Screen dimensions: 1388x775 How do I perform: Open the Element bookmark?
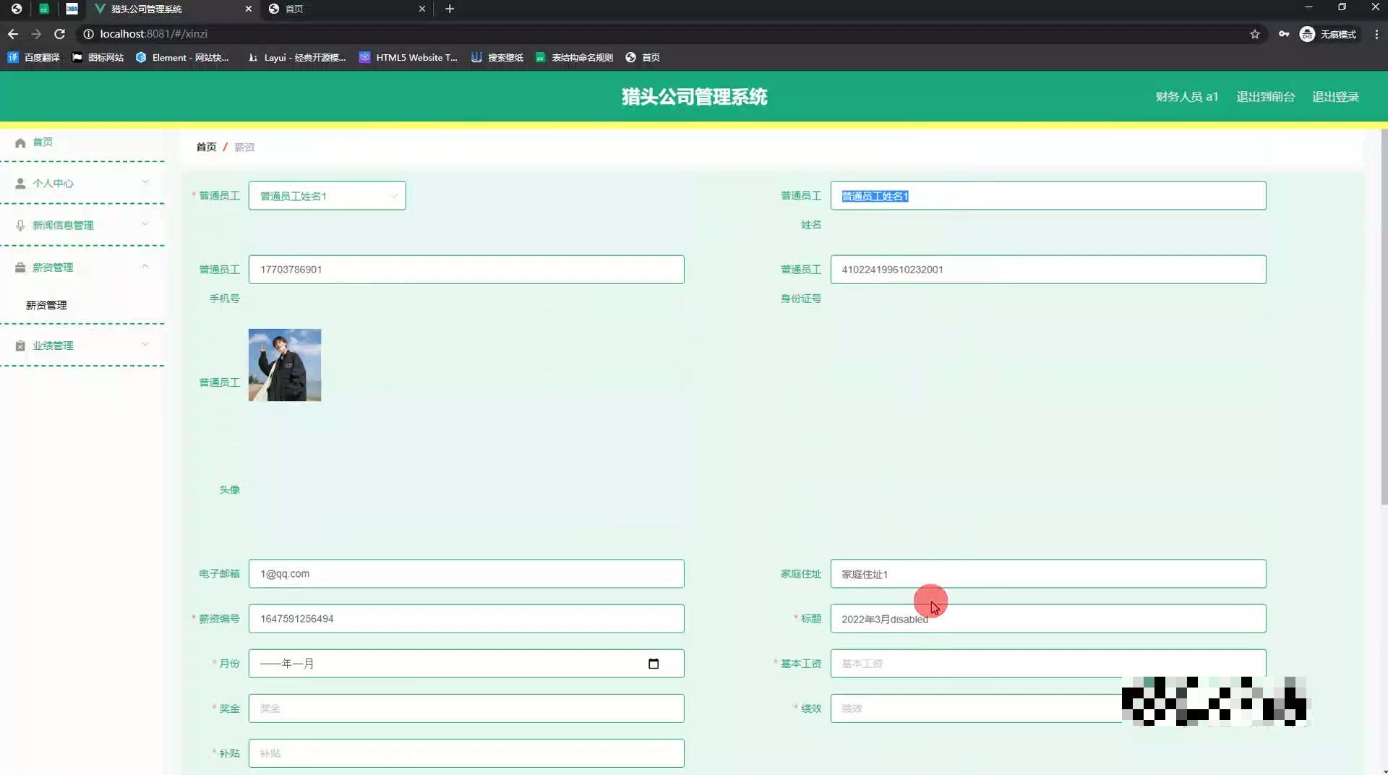182,57
